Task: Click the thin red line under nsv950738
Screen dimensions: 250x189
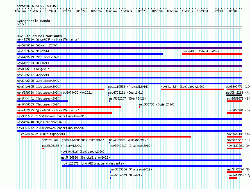Action: pyautogui.click(x=191, y=107)
